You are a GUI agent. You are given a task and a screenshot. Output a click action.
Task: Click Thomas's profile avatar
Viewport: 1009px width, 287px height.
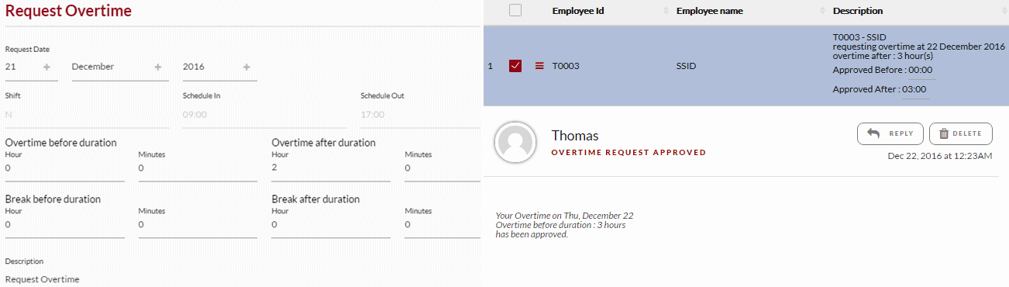(x=515, y=141)
